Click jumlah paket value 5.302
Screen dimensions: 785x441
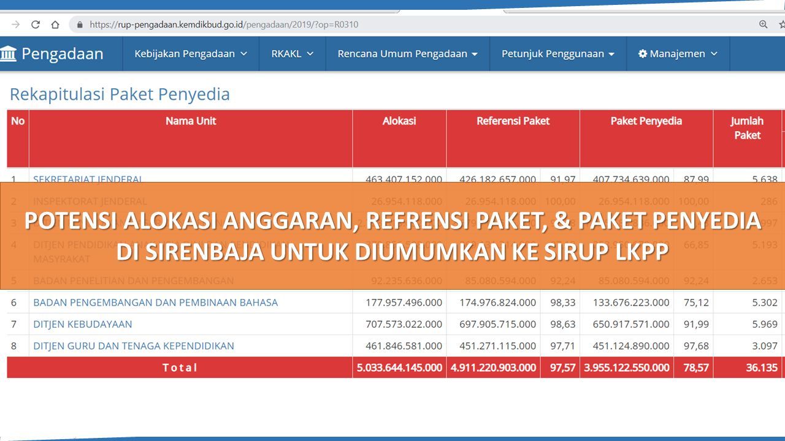tap(765, 303)
